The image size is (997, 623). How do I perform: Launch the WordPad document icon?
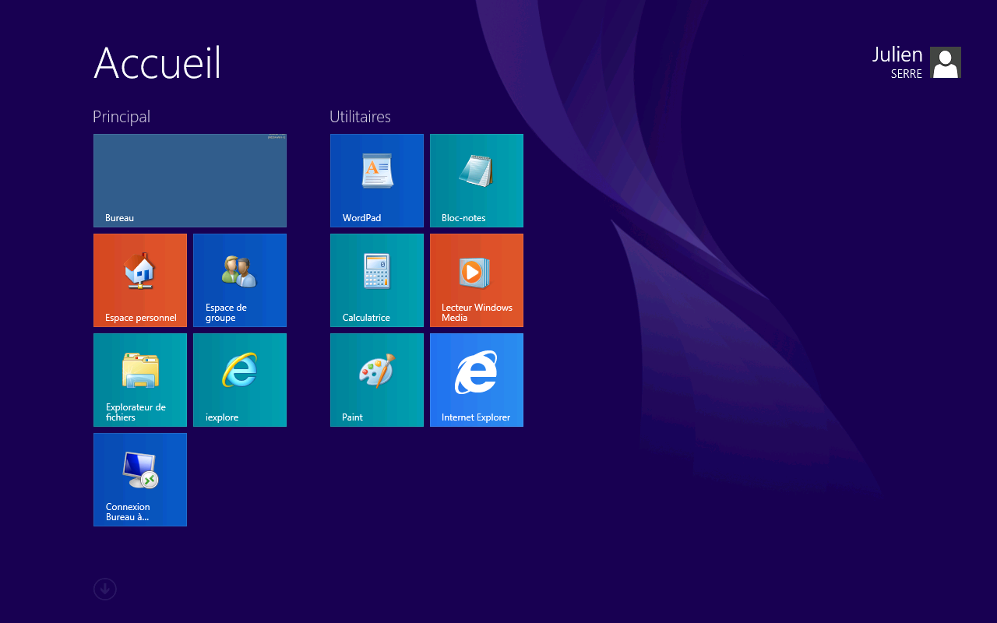click(377, 171)
